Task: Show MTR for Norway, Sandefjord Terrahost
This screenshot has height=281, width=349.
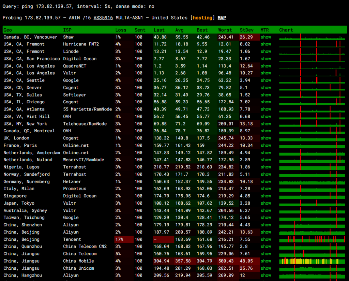Action: [266, 174]
